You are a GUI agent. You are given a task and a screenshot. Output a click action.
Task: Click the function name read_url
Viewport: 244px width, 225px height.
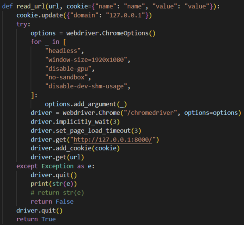click(x=31, y=6)
